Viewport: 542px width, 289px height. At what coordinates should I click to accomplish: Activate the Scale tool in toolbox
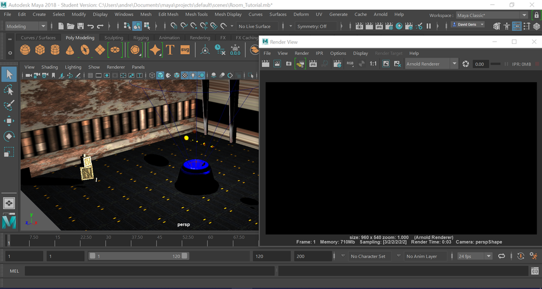pyautogui.click(x=9, y=152)
